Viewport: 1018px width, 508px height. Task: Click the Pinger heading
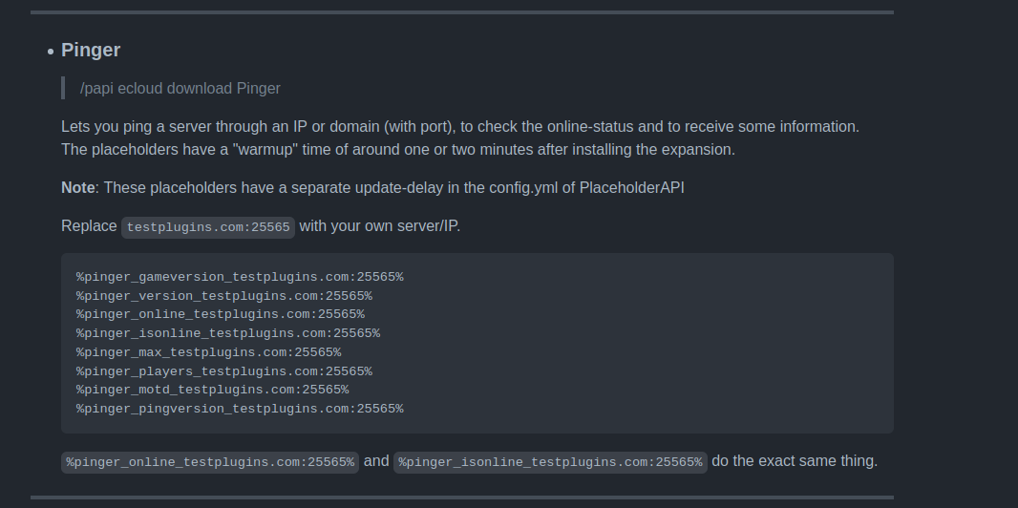91,50
